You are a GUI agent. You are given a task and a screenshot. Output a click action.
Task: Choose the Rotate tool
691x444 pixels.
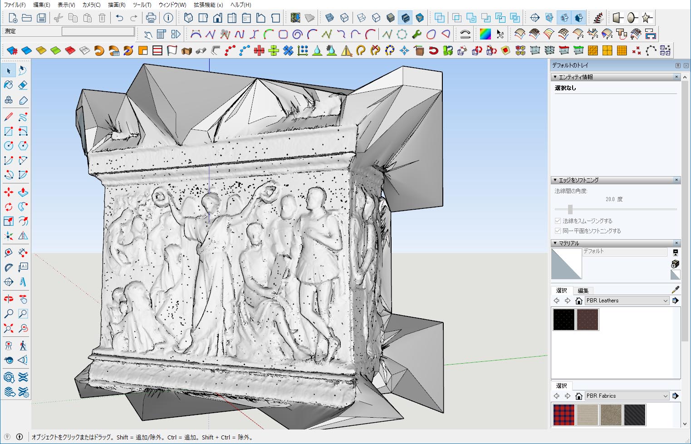[x=8, y=207]
